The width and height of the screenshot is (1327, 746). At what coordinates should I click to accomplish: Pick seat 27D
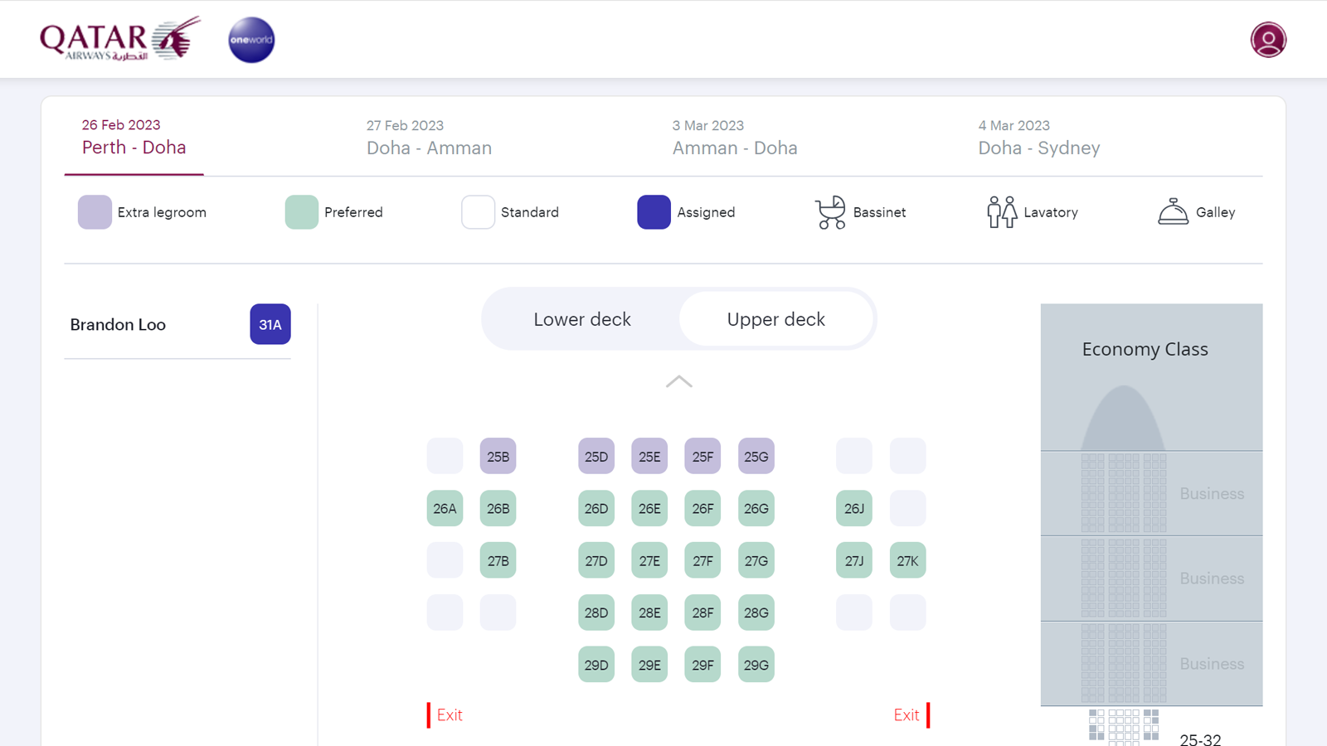[x=596, y=560]
